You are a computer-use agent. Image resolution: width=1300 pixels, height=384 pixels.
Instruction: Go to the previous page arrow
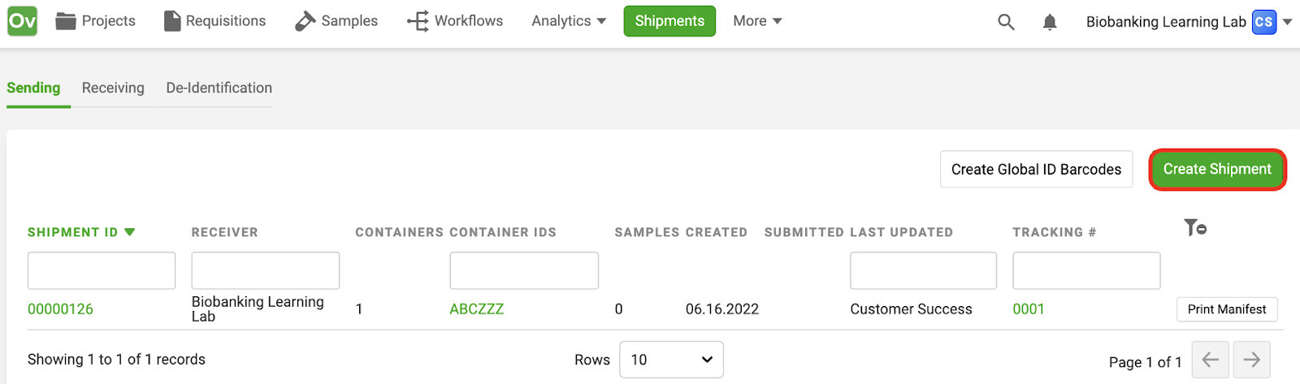coord(1211,360)
